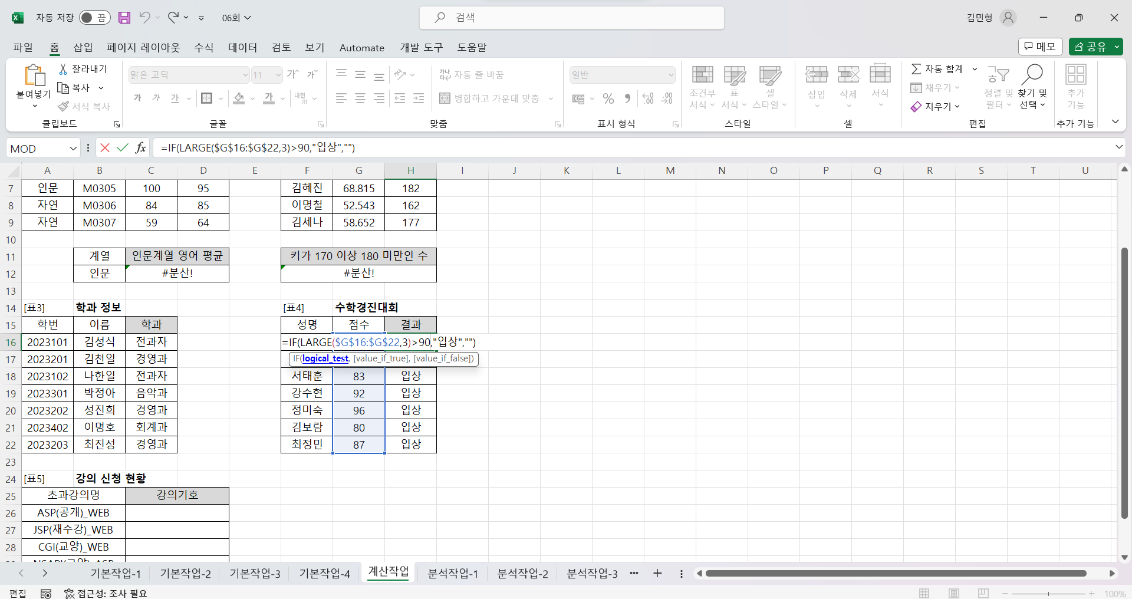The width and height of the screenshot is (1132, 599).
Task: Click the Undo arrow icon
Action: click(x=144, y=18)
